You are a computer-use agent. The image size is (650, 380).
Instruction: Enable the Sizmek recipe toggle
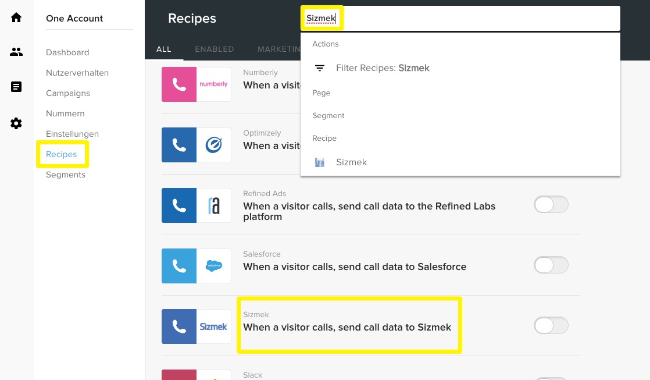pos(551,325)
